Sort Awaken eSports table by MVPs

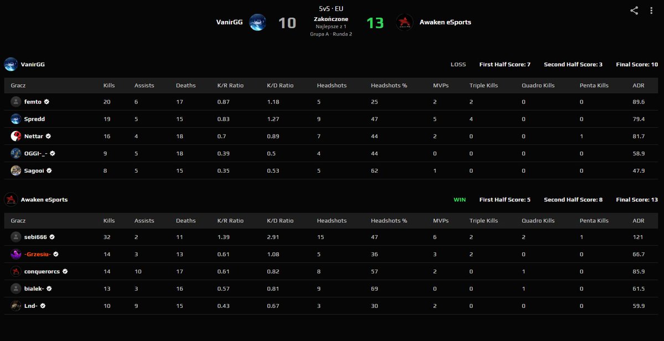pos(441,220)
